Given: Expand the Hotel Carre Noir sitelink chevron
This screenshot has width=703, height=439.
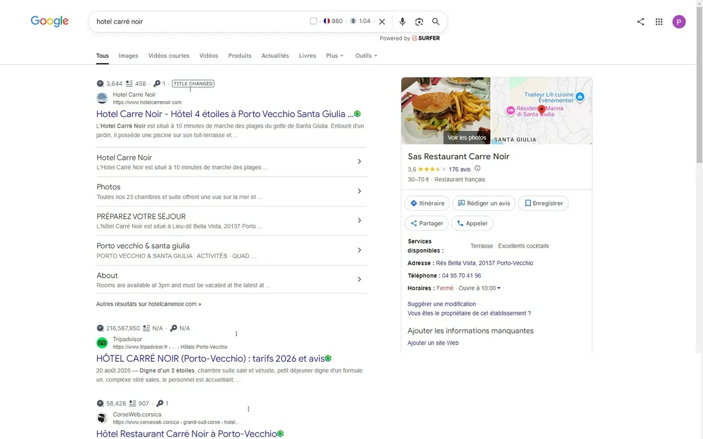Looking at the screenshot, I should point(360,162).
